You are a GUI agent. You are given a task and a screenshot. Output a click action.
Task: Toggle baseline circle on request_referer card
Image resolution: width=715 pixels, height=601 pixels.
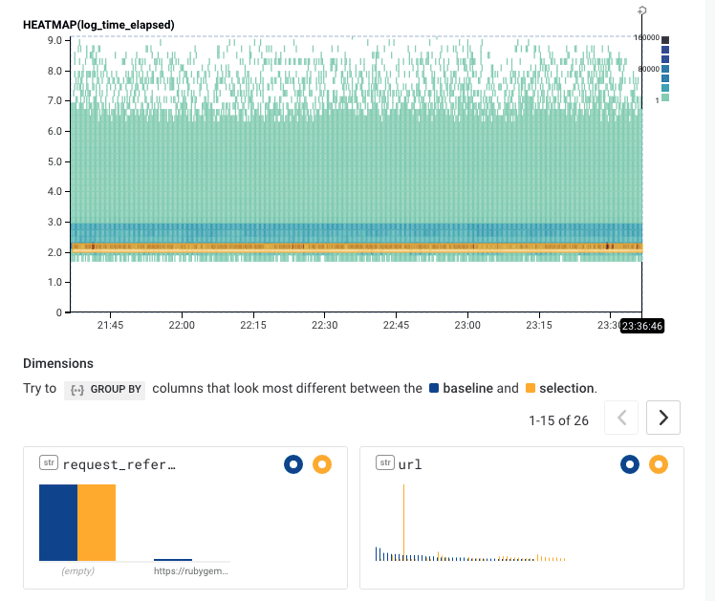[x=293, y=464]
